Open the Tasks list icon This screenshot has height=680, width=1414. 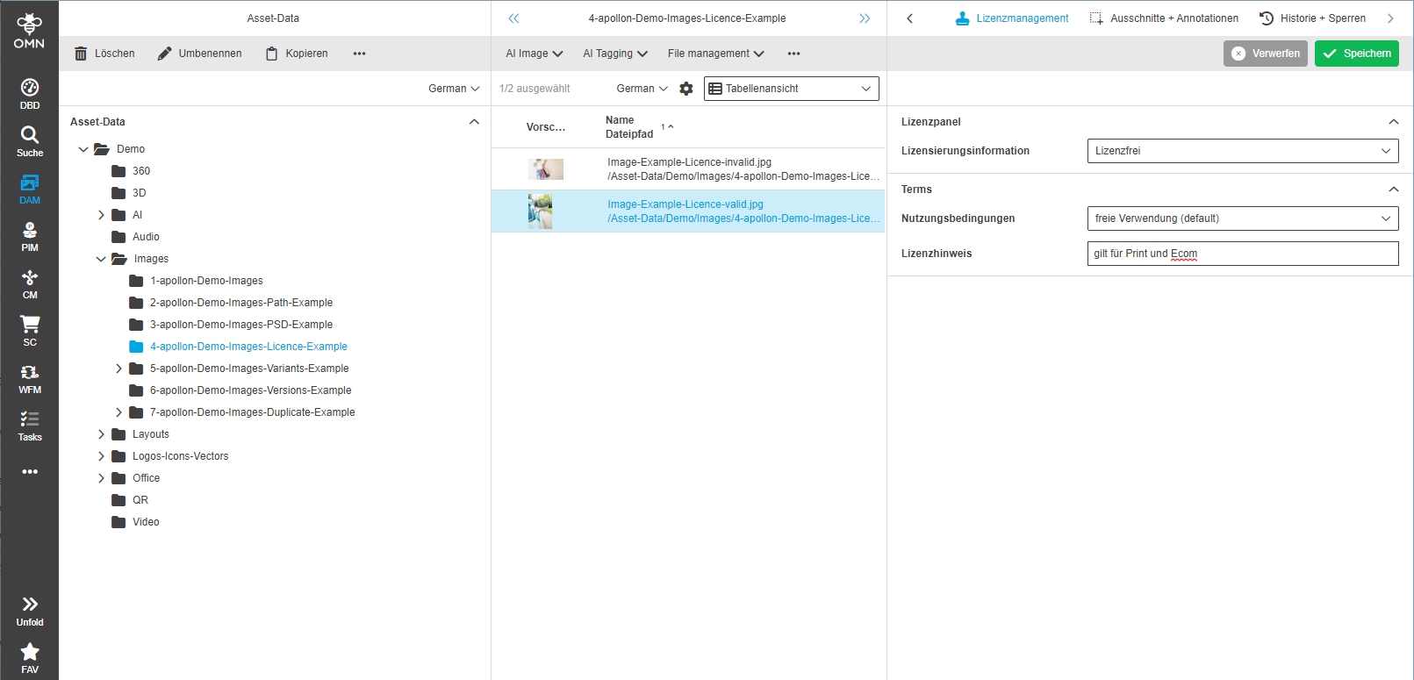tap(30, 426)
